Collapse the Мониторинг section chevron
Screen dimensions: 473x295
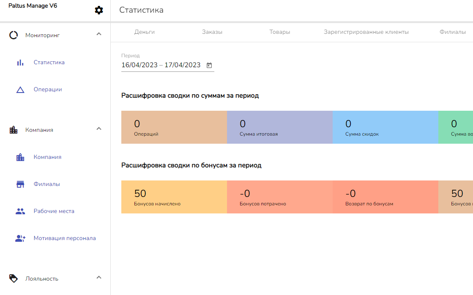98,34
